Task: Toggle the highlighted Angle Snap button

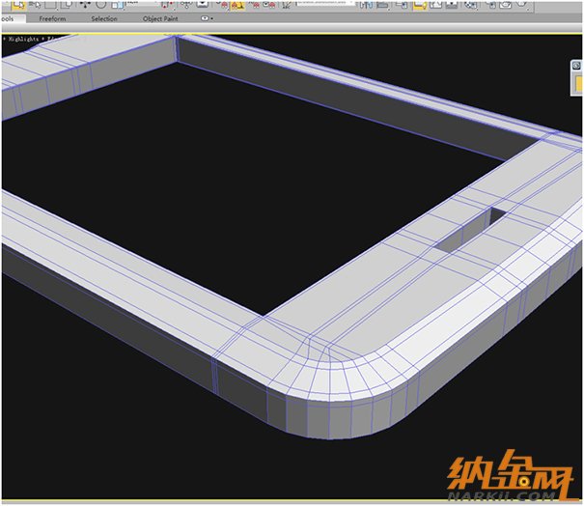Action: (x=236, y=5)
